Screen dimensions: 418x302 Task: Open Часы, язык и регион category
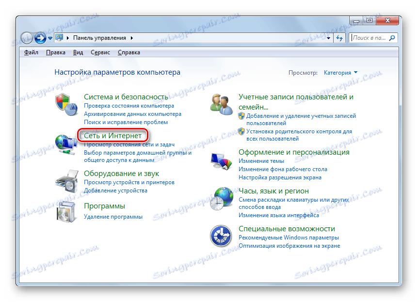click(x=274, y=191)
